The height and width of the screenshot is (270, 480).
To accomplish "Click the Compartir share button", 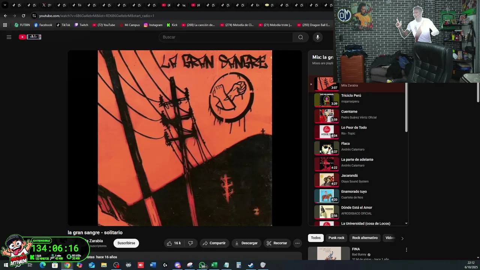I will point(214,243).
